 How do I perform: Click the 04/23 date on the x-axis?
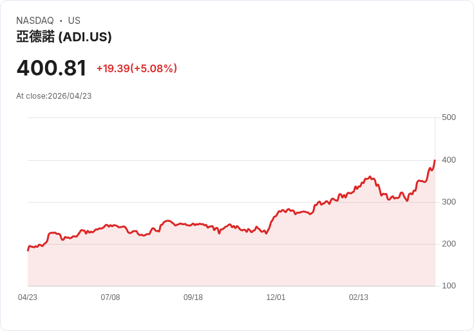[28, 297]
